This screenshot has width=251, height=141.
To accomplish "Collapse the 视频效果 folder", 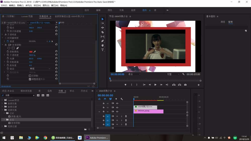I will (3, 110).
